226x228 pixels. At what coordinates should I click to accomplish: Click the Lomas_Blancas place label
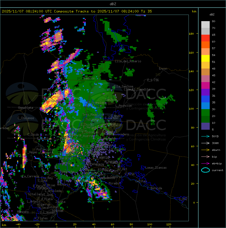coord(156,168)
